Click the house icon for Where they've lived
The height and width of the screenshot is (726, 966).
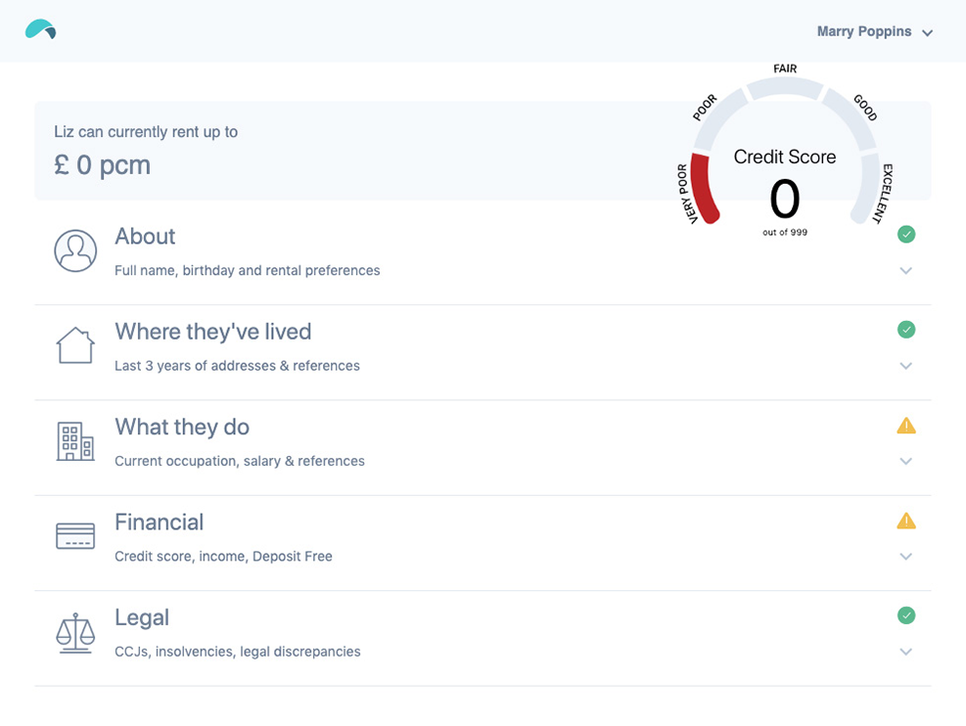(75, 346)
